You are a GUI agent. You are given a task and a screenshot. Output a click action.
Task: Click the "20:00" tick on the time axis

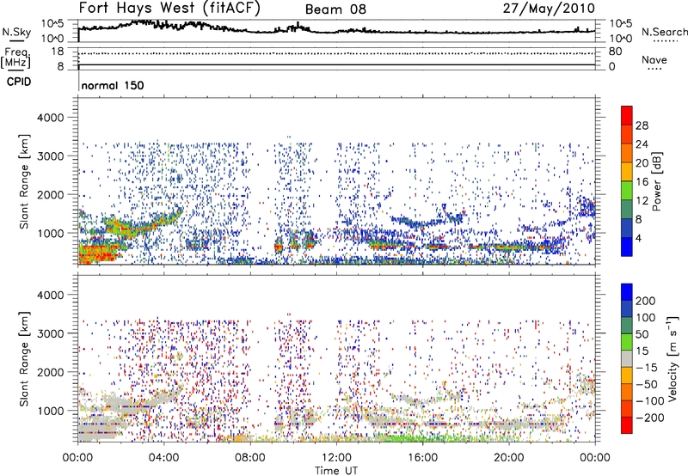coord(509,458)
